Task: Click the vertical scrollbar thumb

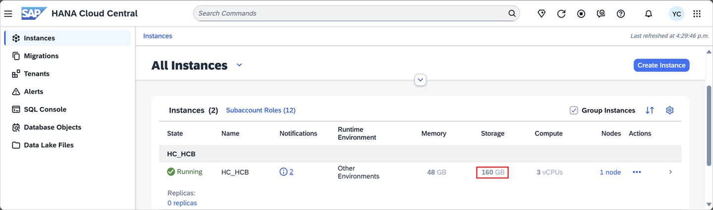Action: pyautogui.click(x=709, y=126)
